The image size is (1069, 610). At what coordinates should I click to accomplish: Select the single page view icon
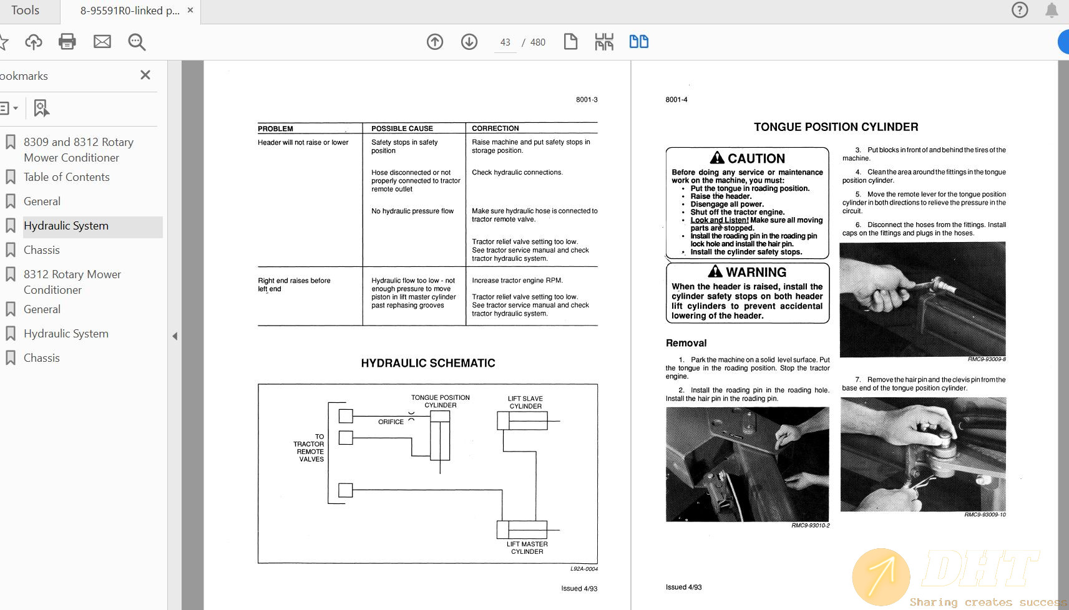570,42
